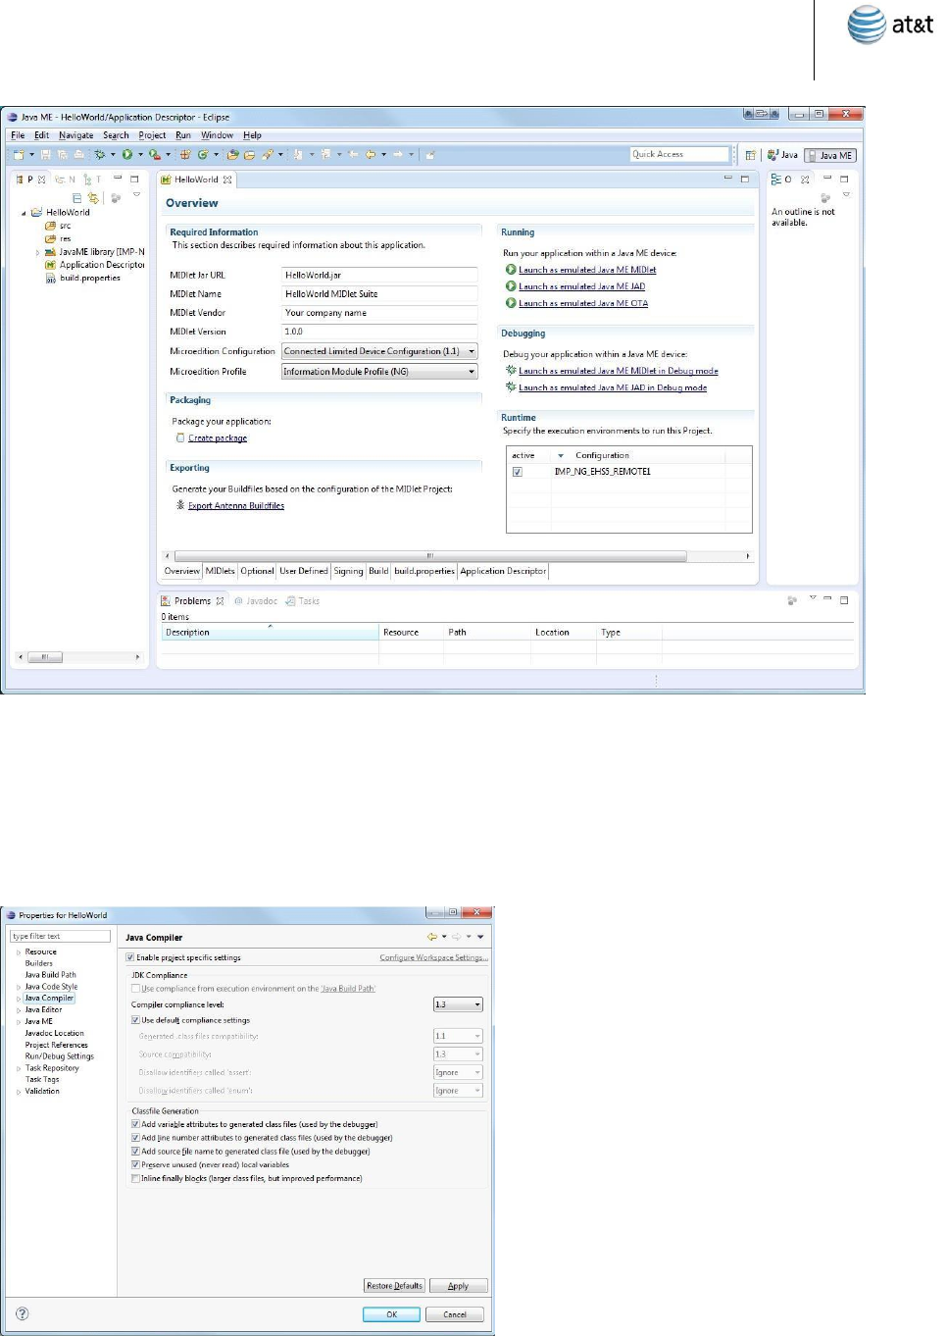Click Launch as emulated Java ME MIDlet link
Viewport: 946px width, 1336px height.
(x=587, y=270)
